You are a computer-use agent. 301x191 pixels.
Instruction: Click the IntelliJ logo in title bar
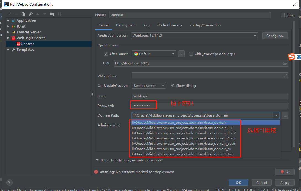point(7,4)
